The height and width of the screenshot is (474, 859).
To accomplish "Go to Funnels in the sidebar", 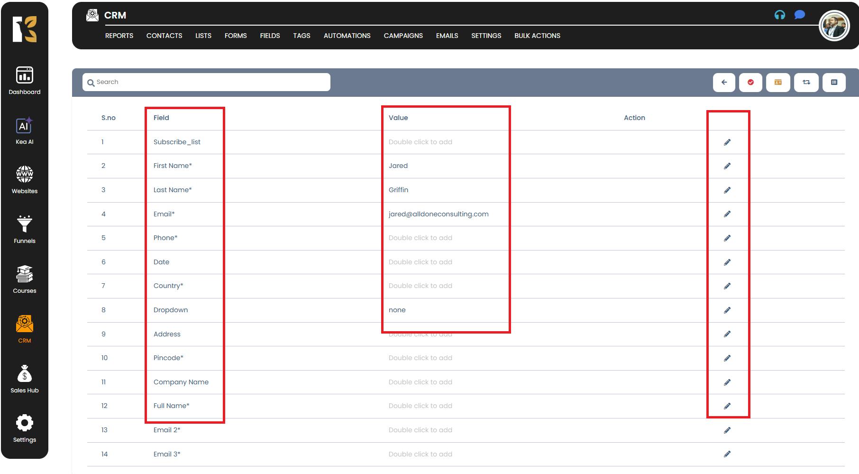I will click(24, 230).
